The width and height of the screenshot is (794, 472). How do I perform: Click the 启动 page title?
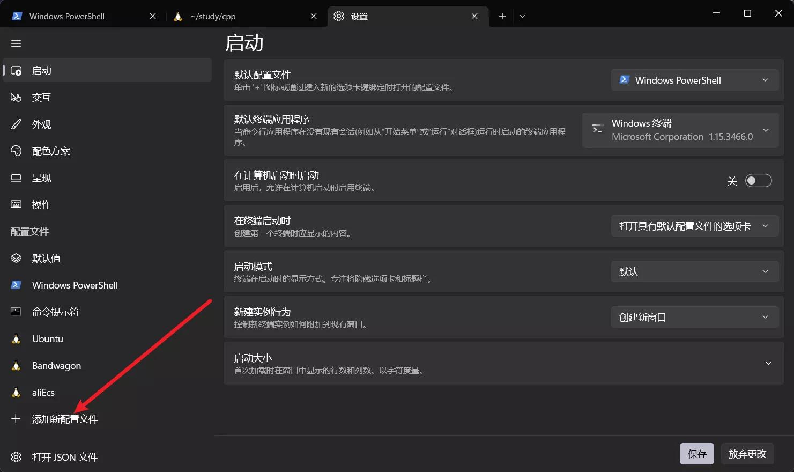[x=244, y=43]
